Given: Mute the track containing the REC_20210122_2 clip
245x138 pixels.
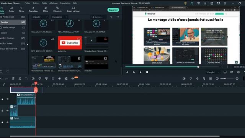Looking at the screenshot, I should coord(7,99).
